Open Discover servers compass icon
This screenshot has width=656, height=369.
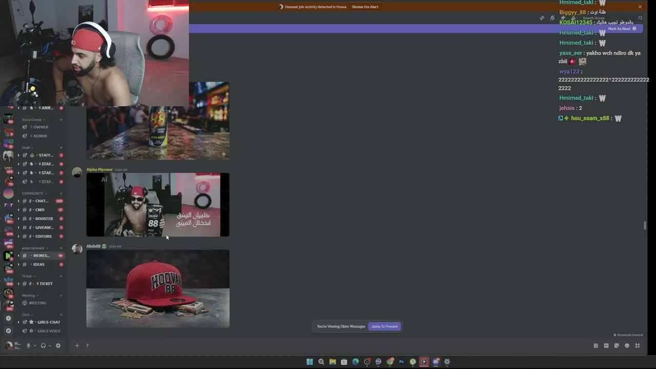8,331
